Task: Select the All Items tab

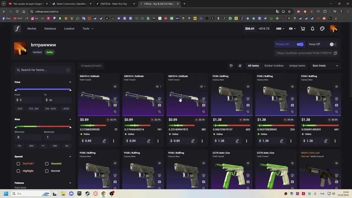Action: click(253, 66)
